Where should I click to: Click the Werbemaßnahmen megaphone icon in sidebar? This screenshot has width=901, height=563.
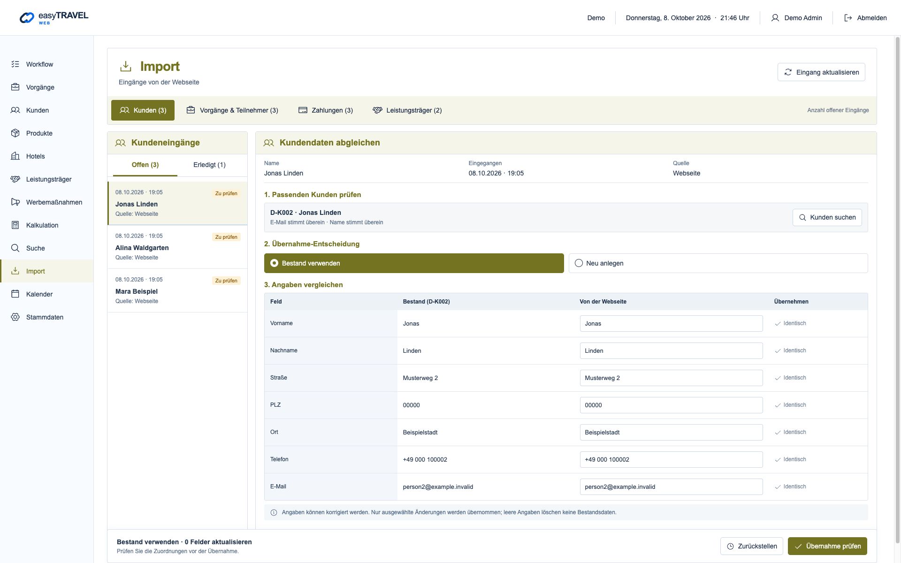click(x=15, y=202)
